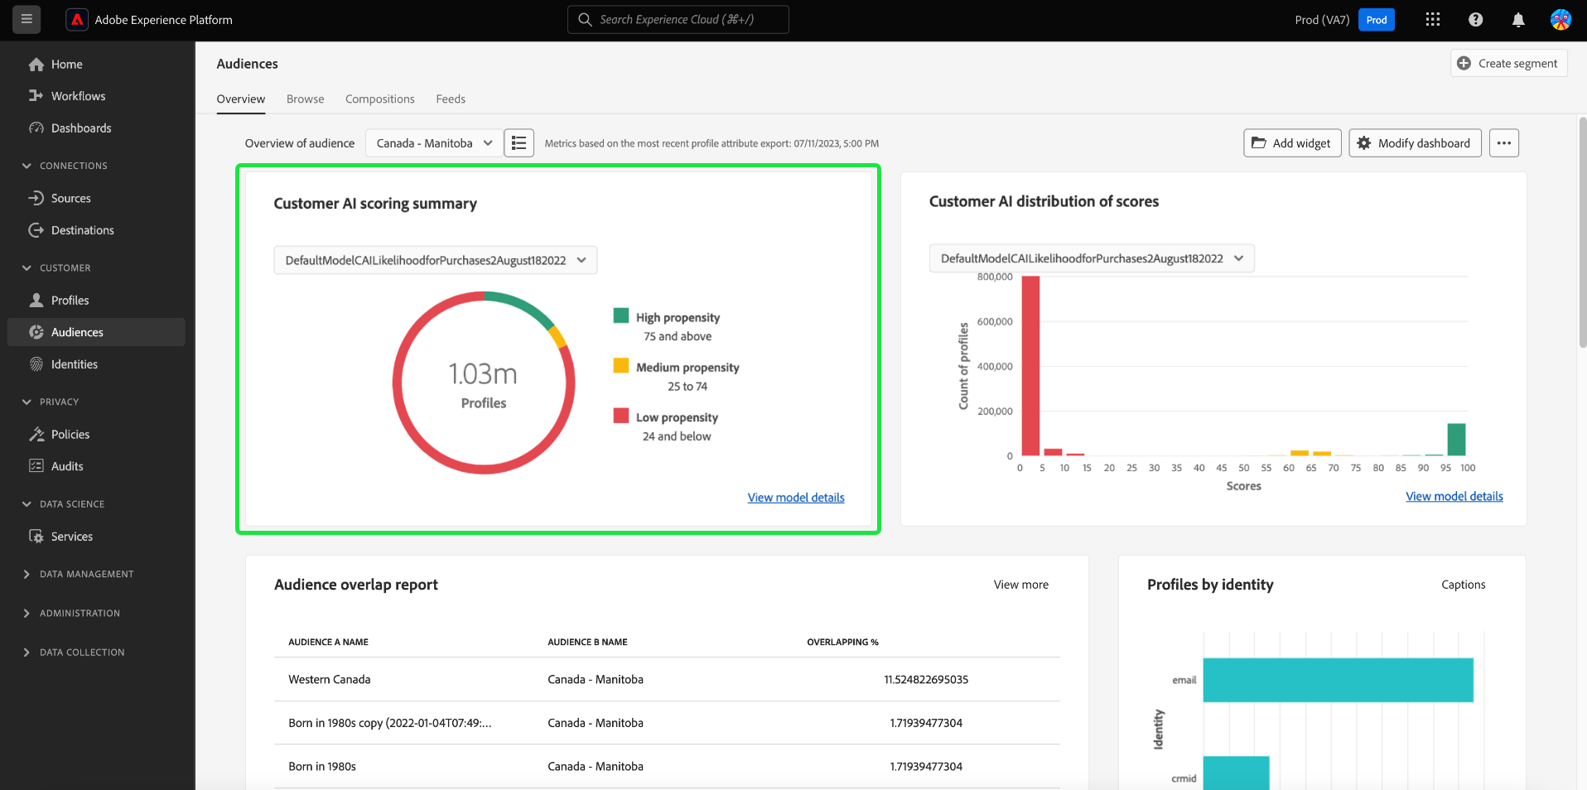
Task: Open Destinations in the sidebar
Action: point(96,230)
